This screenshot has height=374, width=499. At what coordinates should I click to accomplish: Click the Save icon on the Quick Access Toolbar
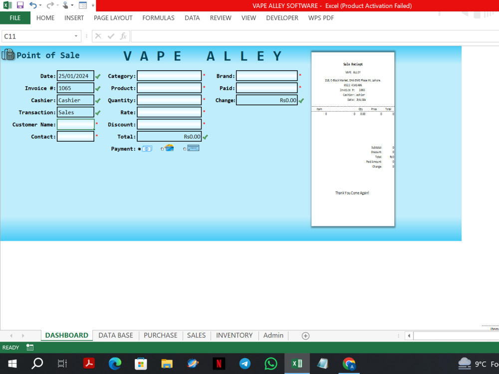pyautogui.click(x=20, y=5)
